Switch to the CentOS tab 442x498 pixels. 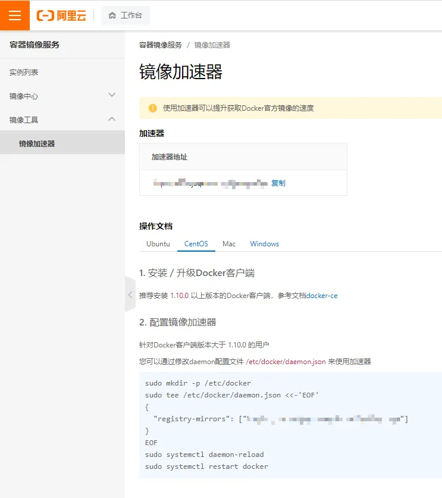coord(196,244)
